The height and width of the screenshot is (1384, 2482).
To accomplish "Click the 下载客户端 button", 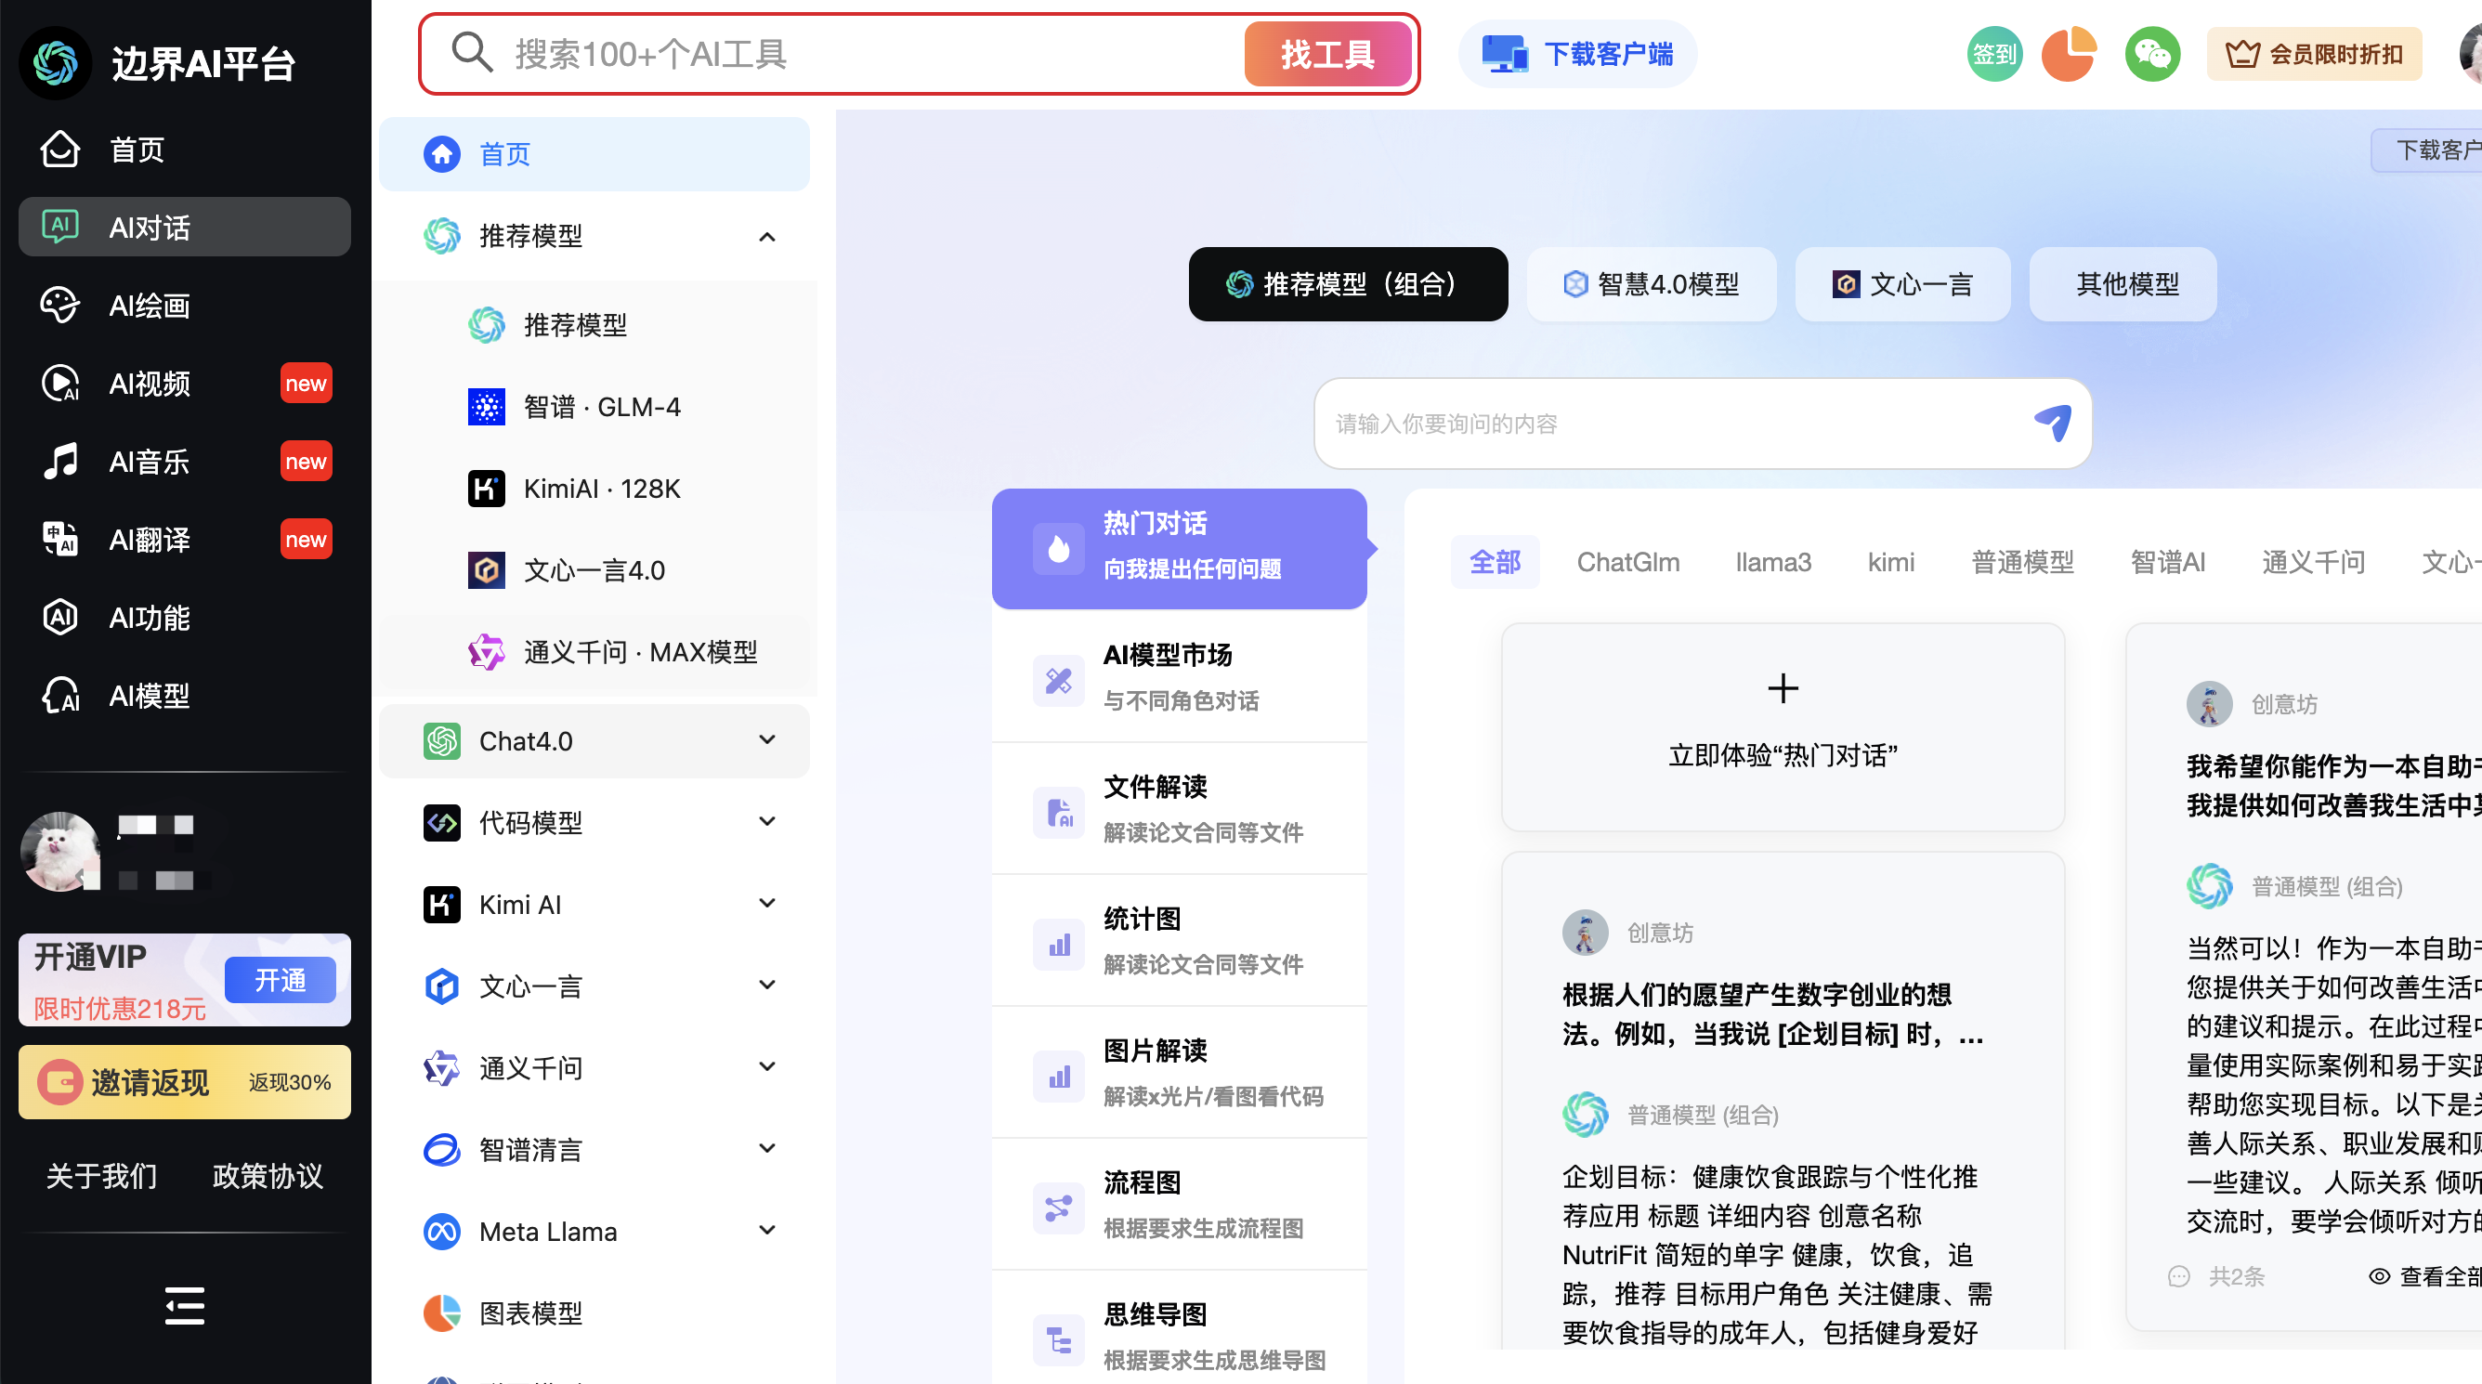I will (1577, 54).
